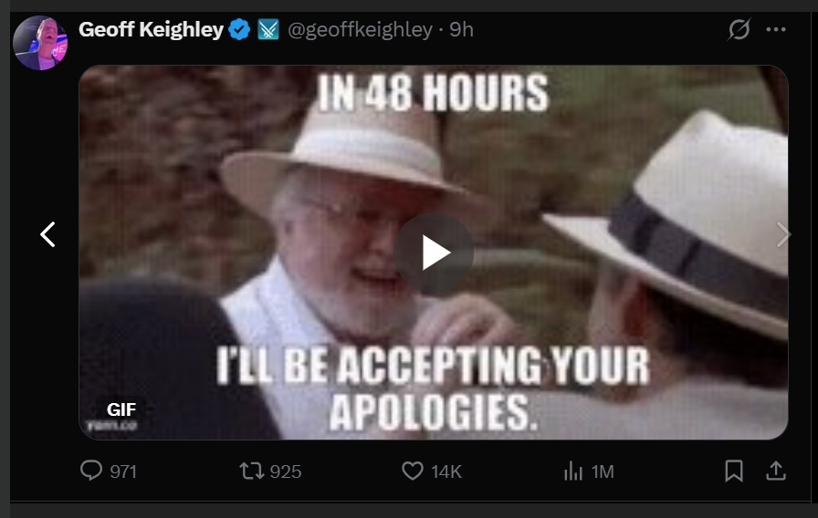
Task: View the 971 replies count
Action: [123, 471]
